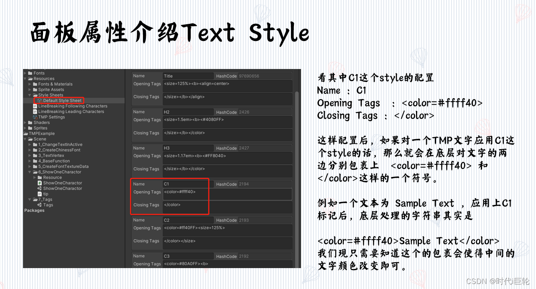Image resolution: width=536 pixels, height=289 pixels.
Task: Select the TMP Settings label
Action: coord(52,117)
